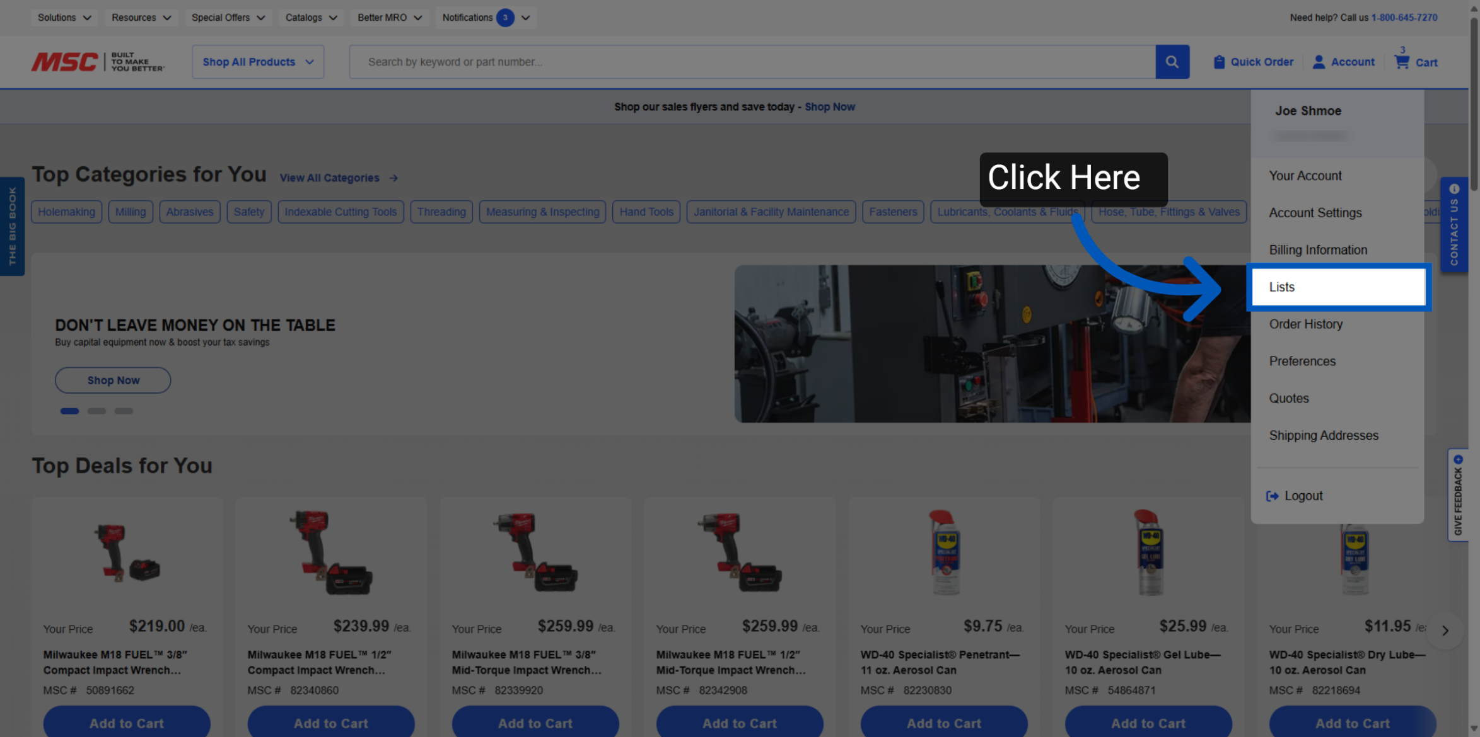Open Preferences from account menu
1480x737 pixels.
pos(1302,362)
